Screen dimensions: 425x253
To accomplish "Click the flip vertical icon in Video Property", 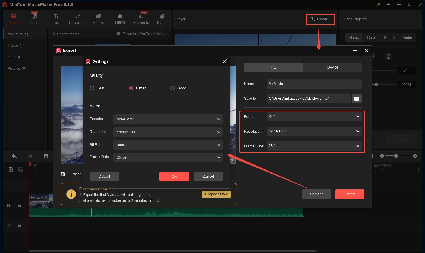I will pyautogui.click(x=388, y=56).
